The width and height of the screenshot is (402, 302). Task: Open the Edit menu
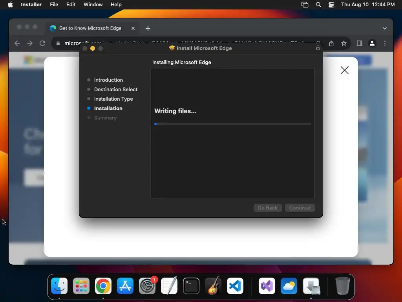[71, 5]
